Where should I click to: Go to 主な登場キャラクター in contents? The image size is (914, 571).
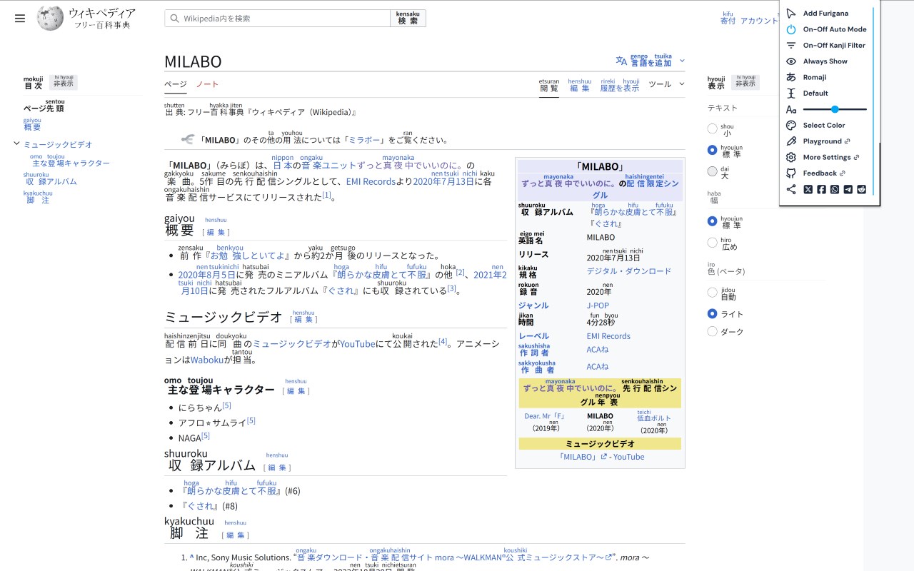(70, 161)
